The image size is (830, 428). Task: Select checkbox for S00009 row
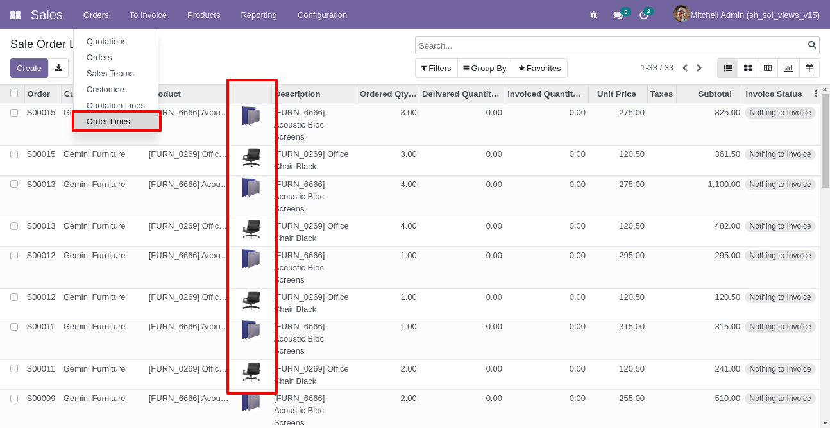click(14, 399)
